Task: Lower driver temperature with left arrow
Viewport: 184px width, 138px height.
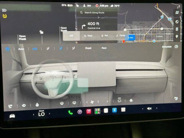Action: pos(34,115)
